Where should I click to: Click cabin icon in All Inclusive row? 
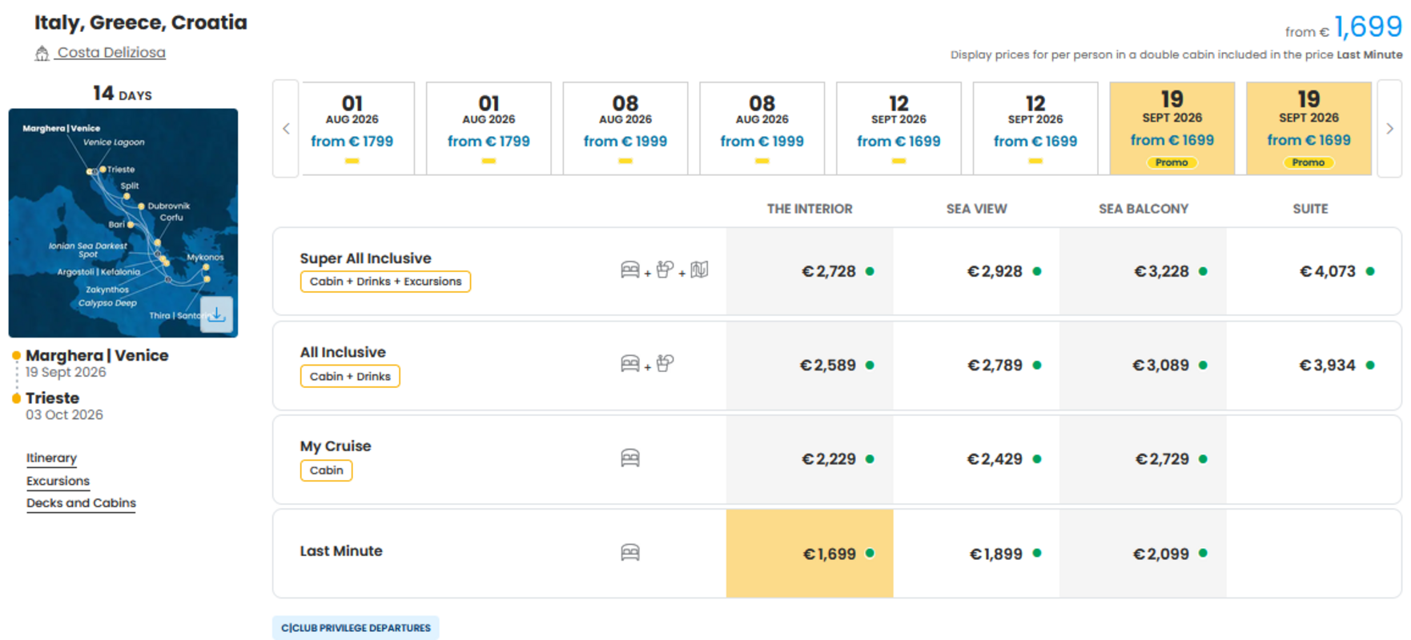click(x=630, y=363)
